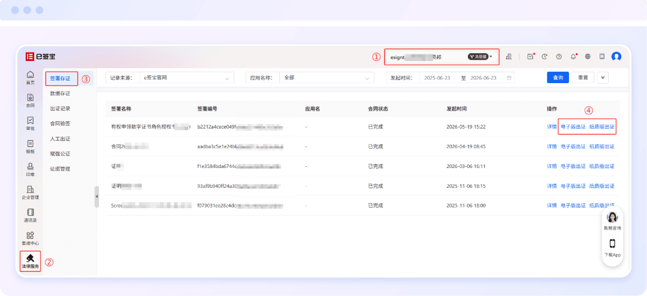
Task: Click the 签署名称 column header
Action: (x=121, y=109)
